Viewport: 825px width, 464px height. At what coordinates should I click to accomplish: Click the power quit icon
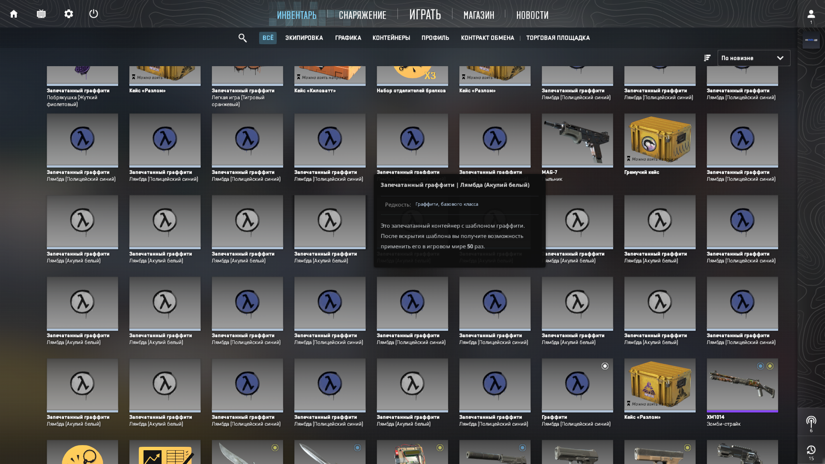point(94,14)
